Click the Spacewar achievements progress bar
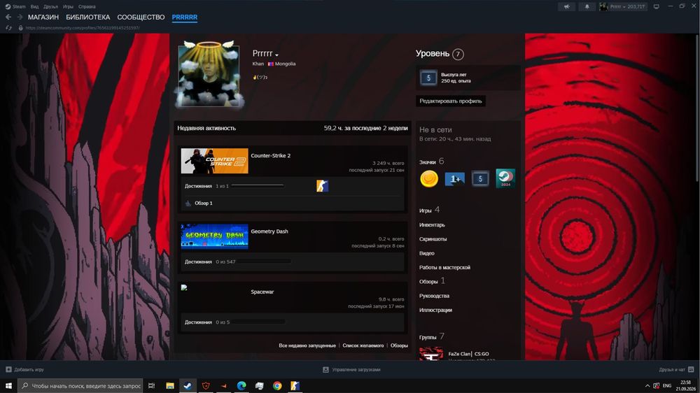This screenshot has height=393, width=700. click(x=258, y=322)
